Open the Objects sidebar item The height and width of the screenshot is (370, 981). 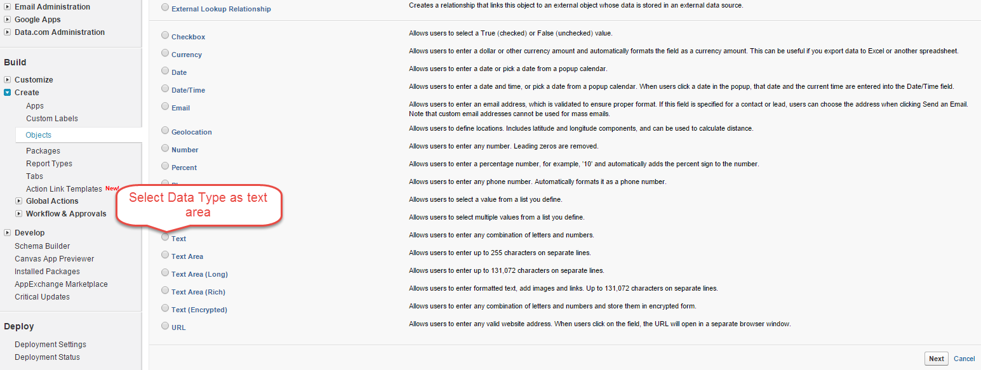[x=39, y=135]
